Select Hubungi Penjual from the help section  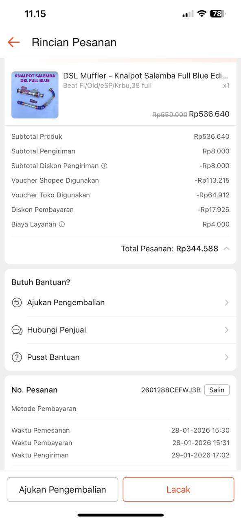click(x=56, y=330)
